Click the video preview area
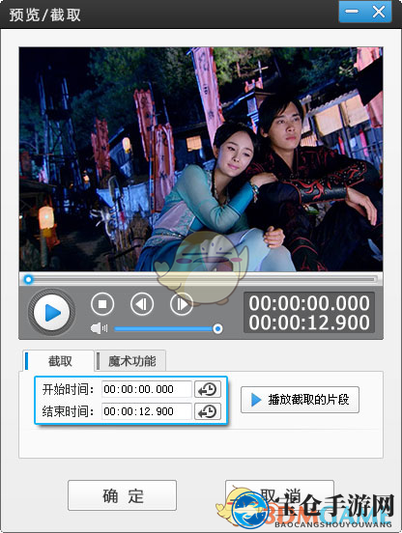This screenshot has height=533, width=402. coord(201,159)
